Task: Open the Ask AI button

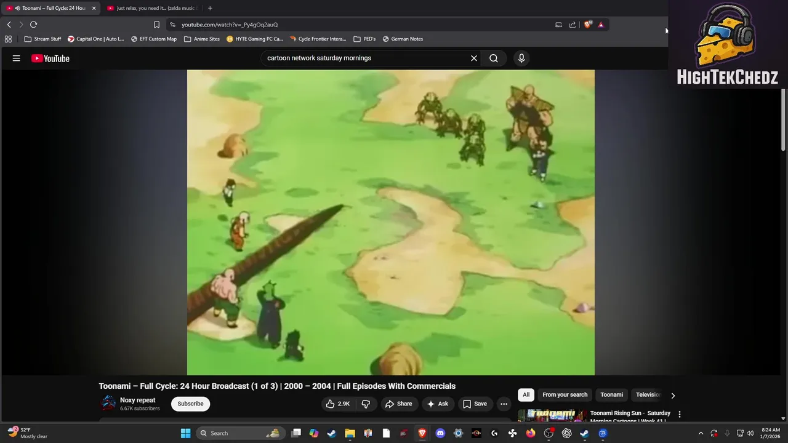Action: coord(438,404)
